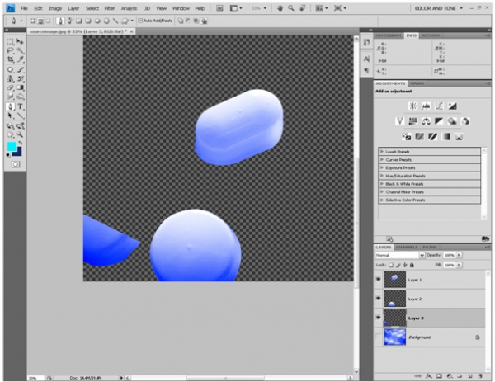Add an Exposure adjustment
The image size is (495, 382).
pyautogui.click(x=452, y=106)
